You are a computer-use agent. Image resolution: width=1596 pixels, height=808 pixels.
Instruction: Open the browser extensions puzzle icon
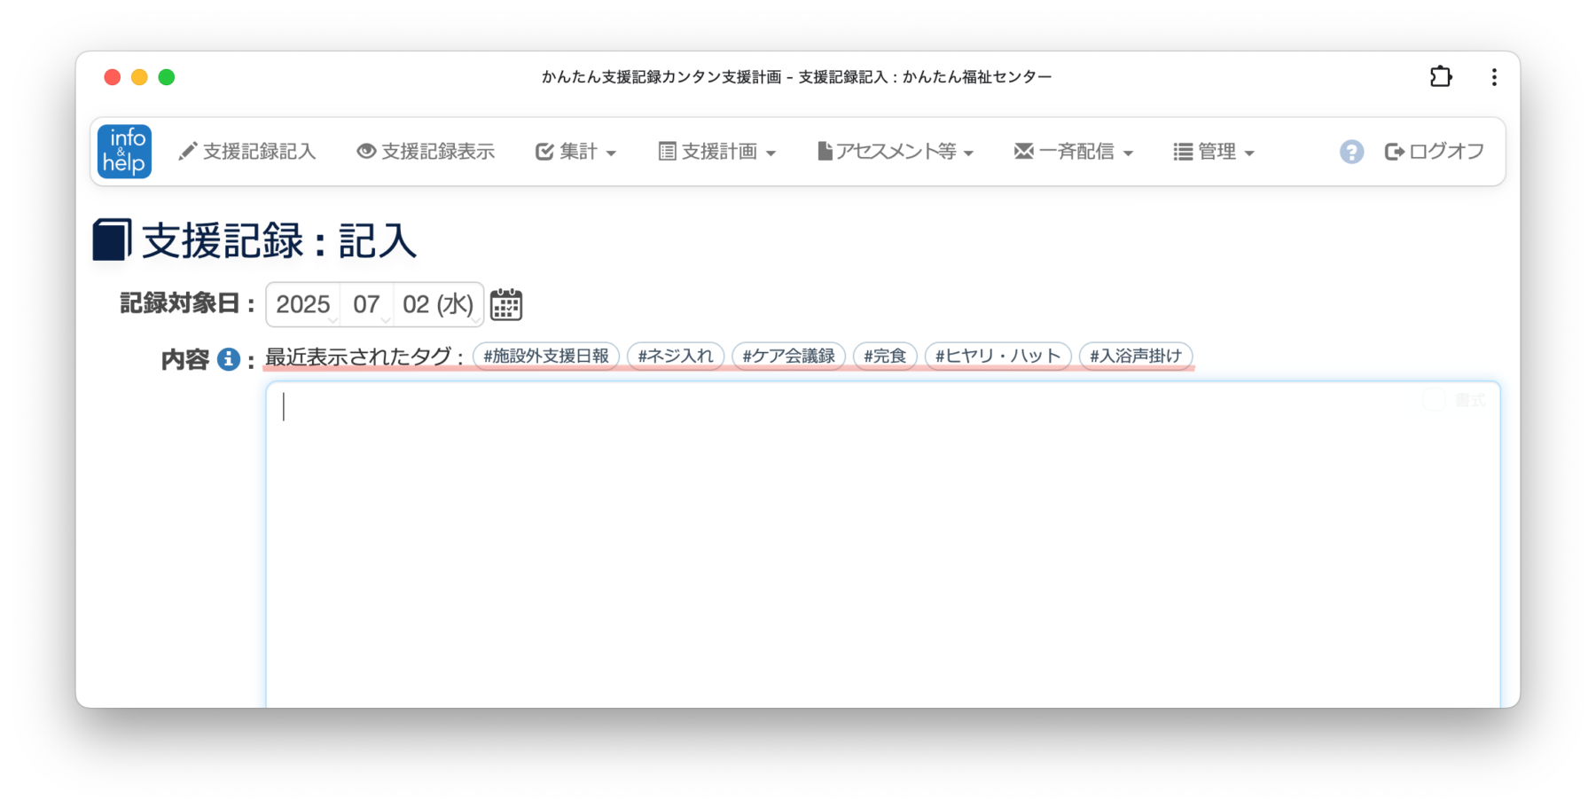tap(1441, 77)
